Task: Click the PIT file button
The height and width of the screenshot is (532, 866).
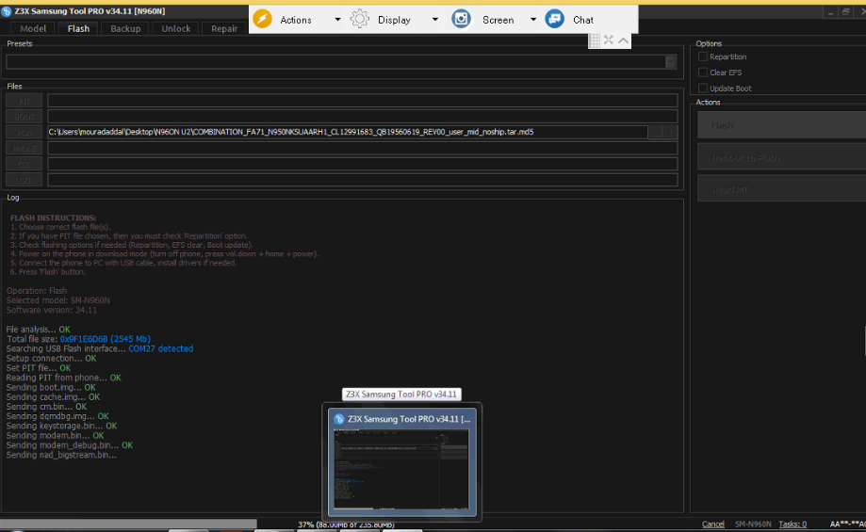Action: click(25, 101)
